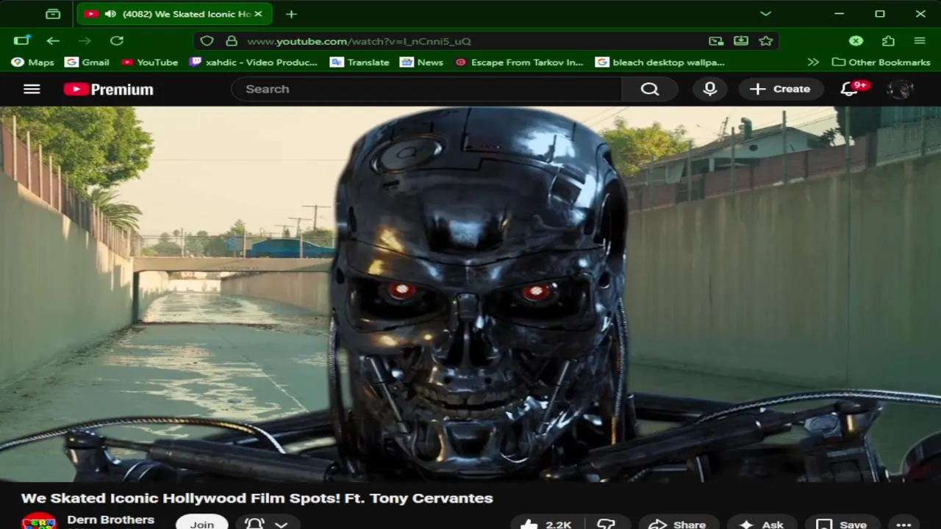Search with your voice microphone
941x529 pixels.
(709, 89)
